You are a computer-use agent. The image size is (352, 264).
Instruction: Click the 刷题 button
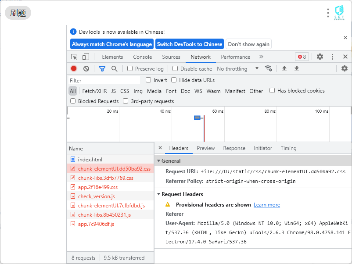18,13
